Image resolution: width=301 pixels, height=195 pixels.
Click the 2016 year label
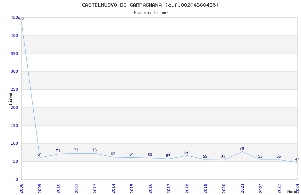(150, 188)
